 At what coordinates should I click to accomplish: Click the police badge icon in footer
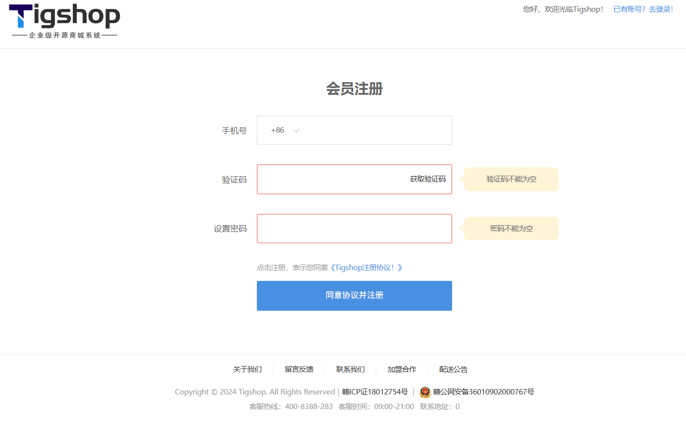coord(425,392)
